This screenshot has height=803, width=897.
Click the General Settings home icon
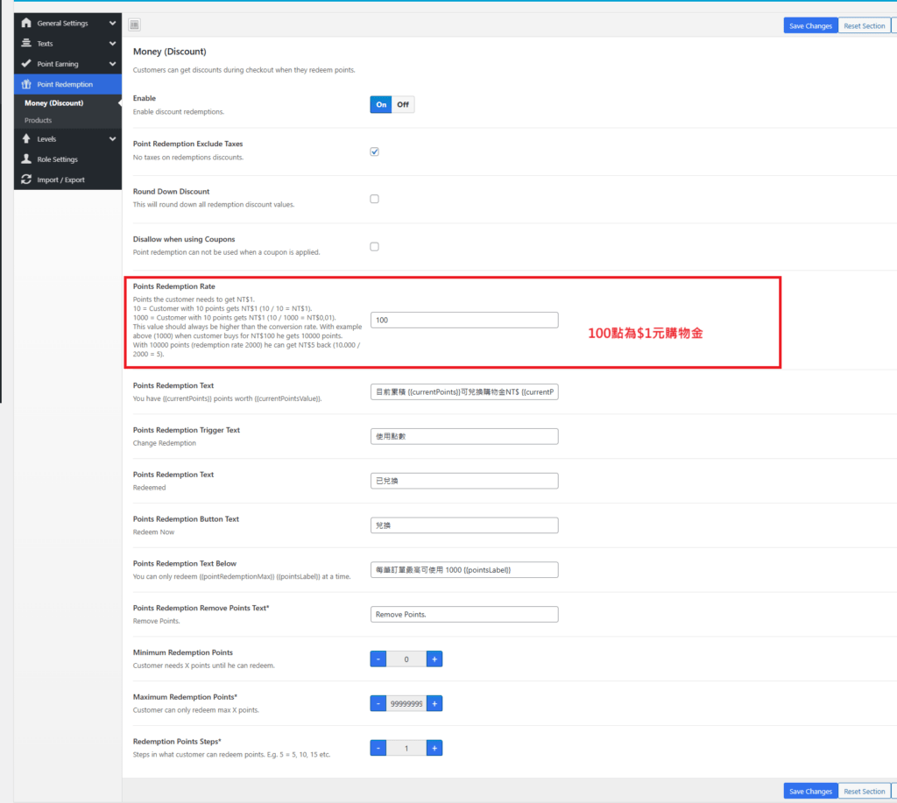[26, 23]
